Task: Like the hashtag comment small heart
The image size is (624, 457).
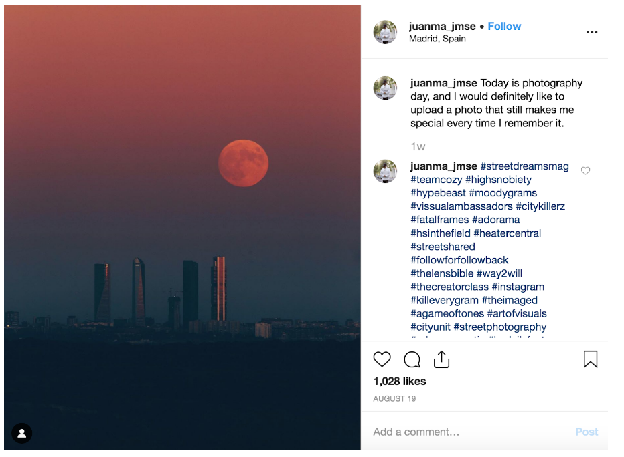Action: click(x=585, y=171)
